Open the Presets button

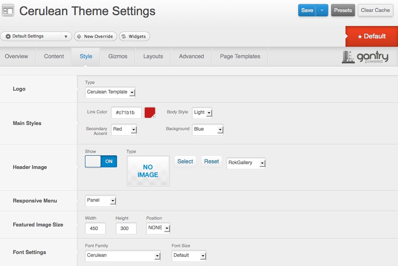click(343, 10)
